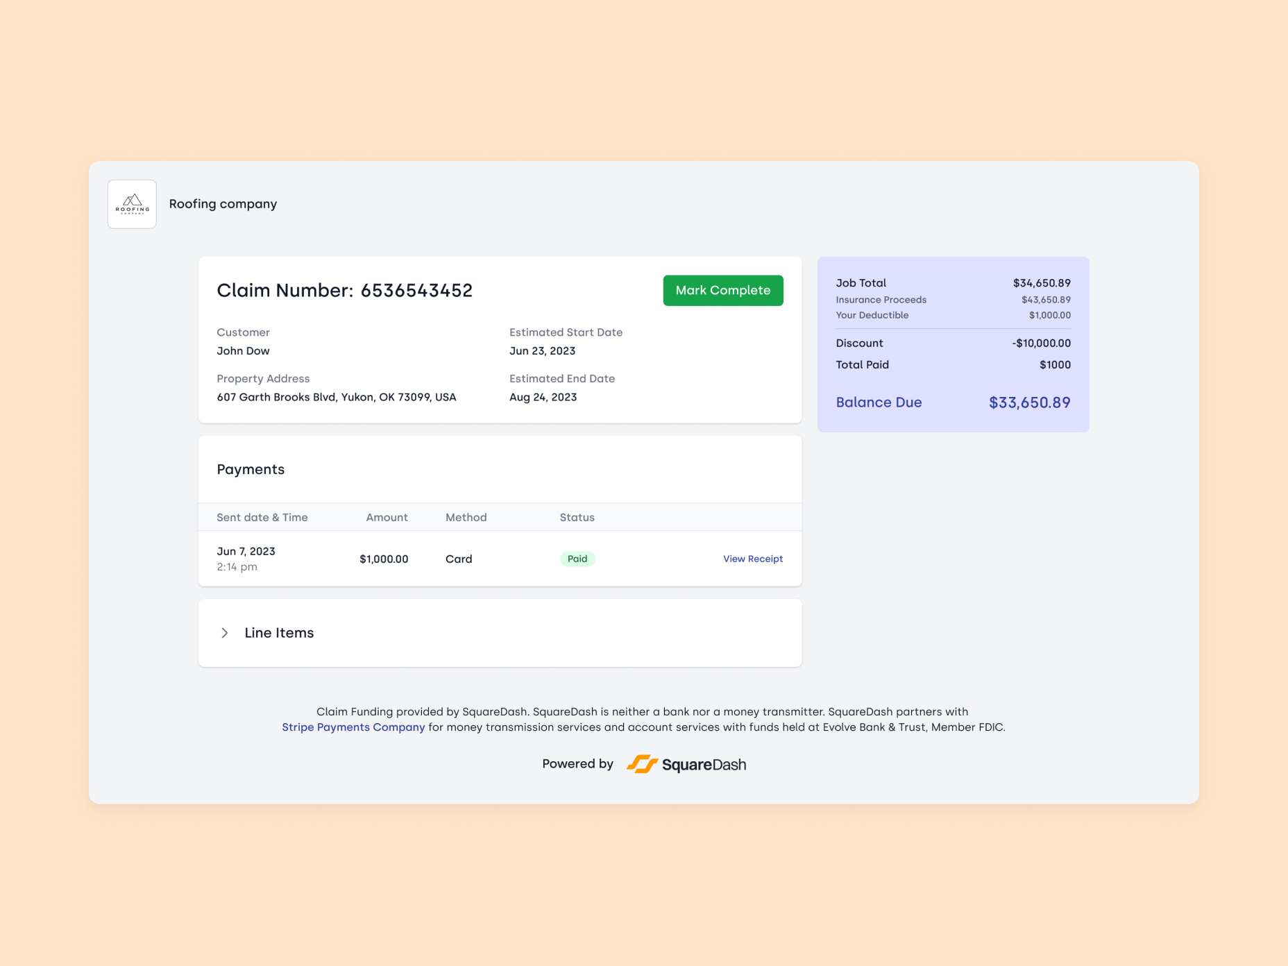1288x966 pixels.
Task: Click the Claim Number heading
Action: point(345,290)
